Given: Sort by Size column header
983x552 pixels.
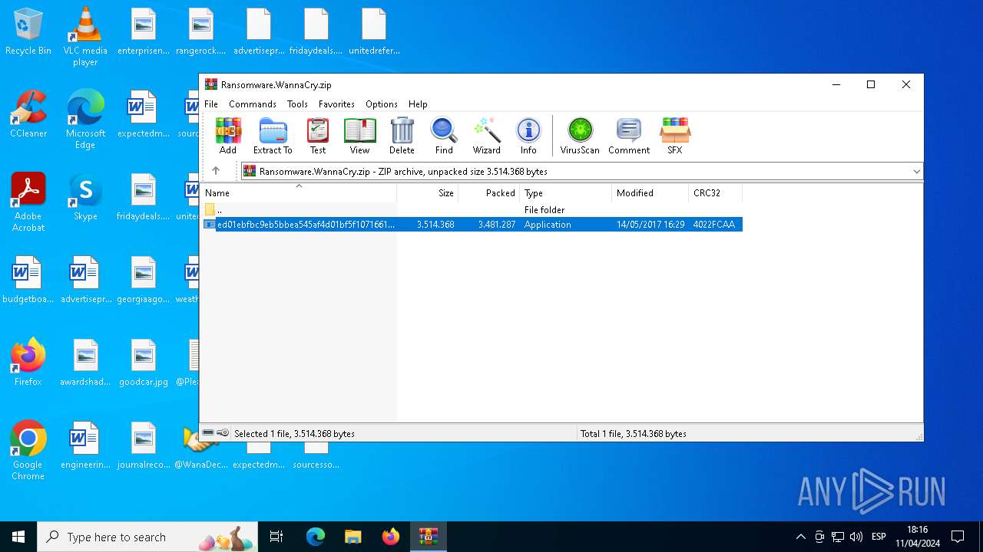Looking at the screenshot, I should (427, 193).
